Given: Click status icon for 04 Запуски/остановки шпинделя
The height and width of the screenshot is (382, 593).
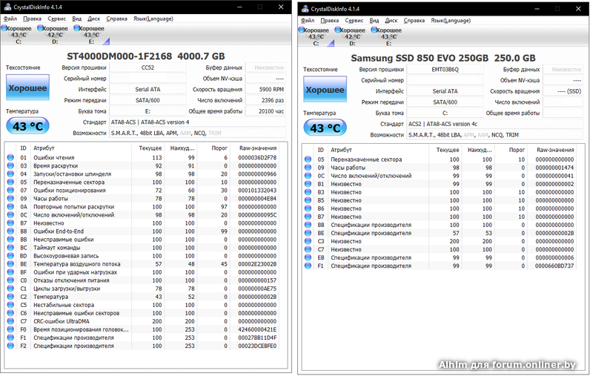Looking at the screenshot, I should coord(10,174).
